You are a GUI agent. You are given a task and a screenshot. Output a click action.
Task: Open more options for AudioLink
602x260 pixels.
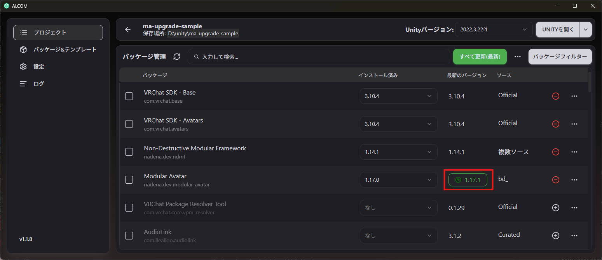(x=574, y=236)
